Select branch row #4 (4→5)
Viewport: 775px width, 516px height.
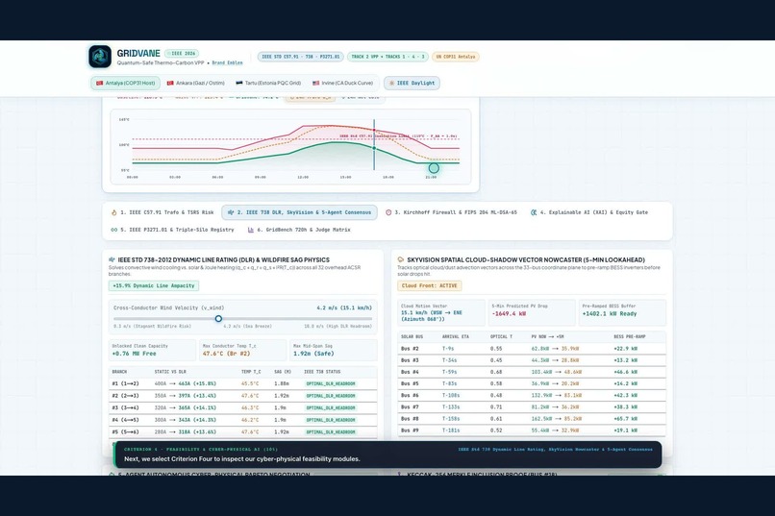242,420
